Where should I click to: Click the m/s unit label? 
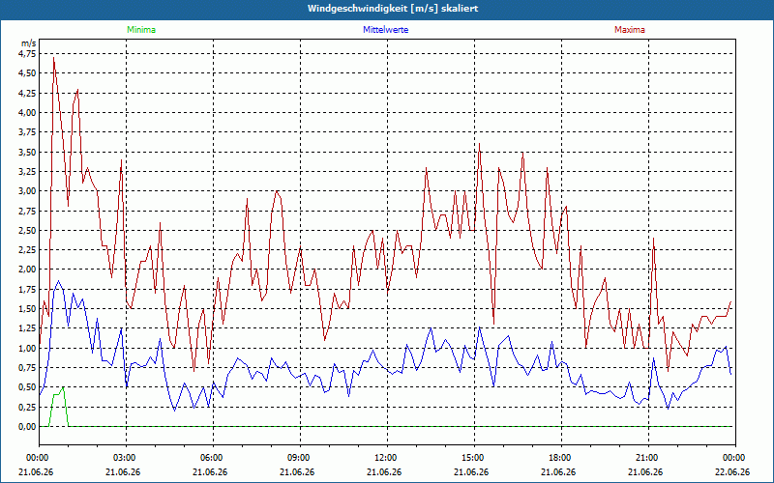(29, 43)
